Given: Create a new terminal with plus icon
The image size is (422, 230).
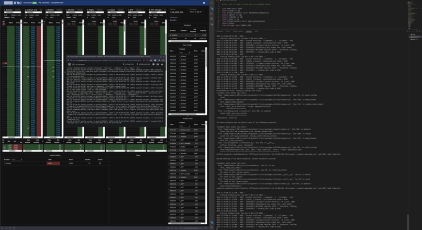Looking at the screenshot, I should point(408,31).
